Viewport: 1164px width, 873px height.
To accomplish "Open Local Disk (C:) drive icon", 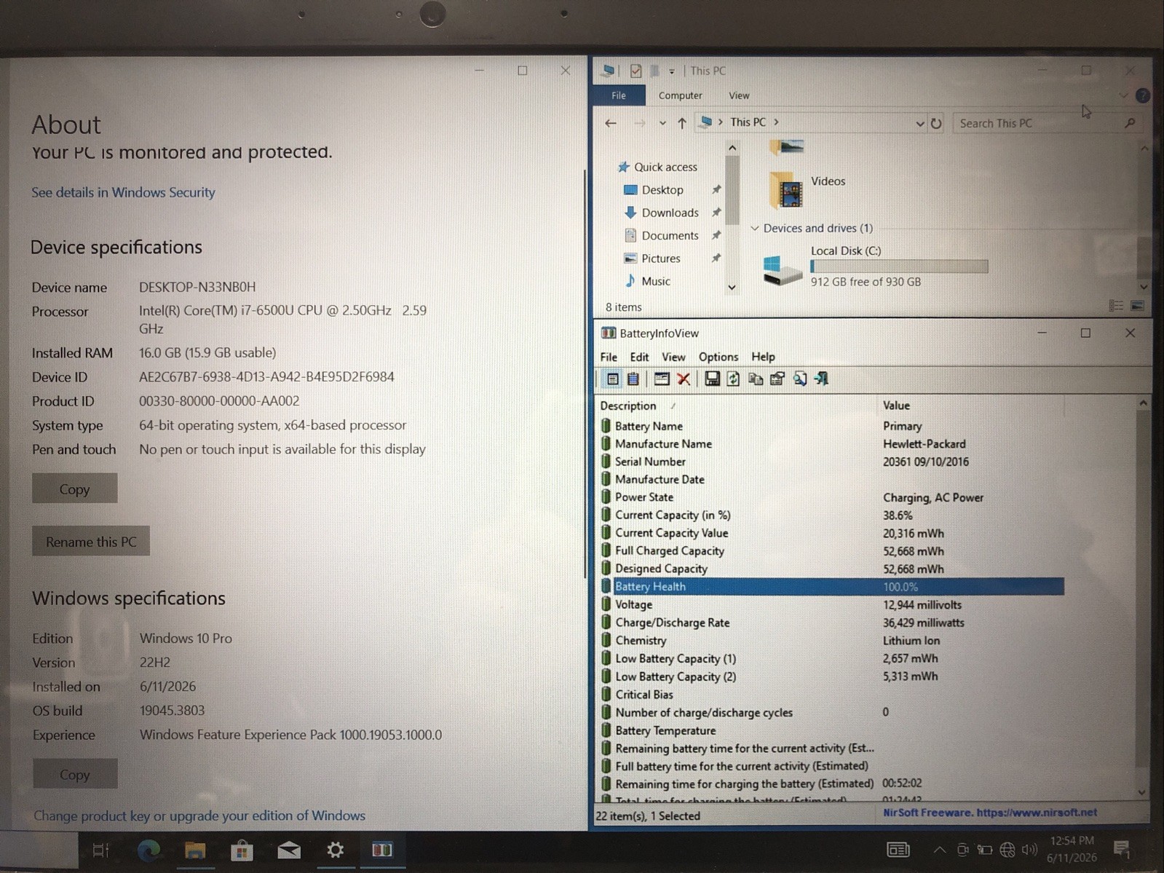I will tap(783, 269).
